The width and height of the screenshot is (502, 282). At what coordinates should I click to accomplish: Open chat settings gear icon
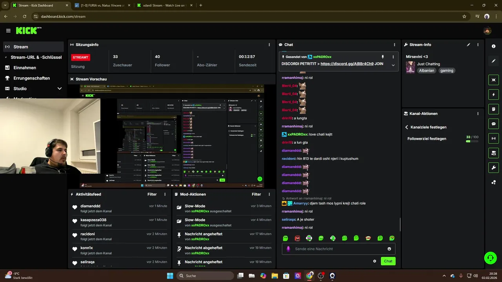(375, 261)
